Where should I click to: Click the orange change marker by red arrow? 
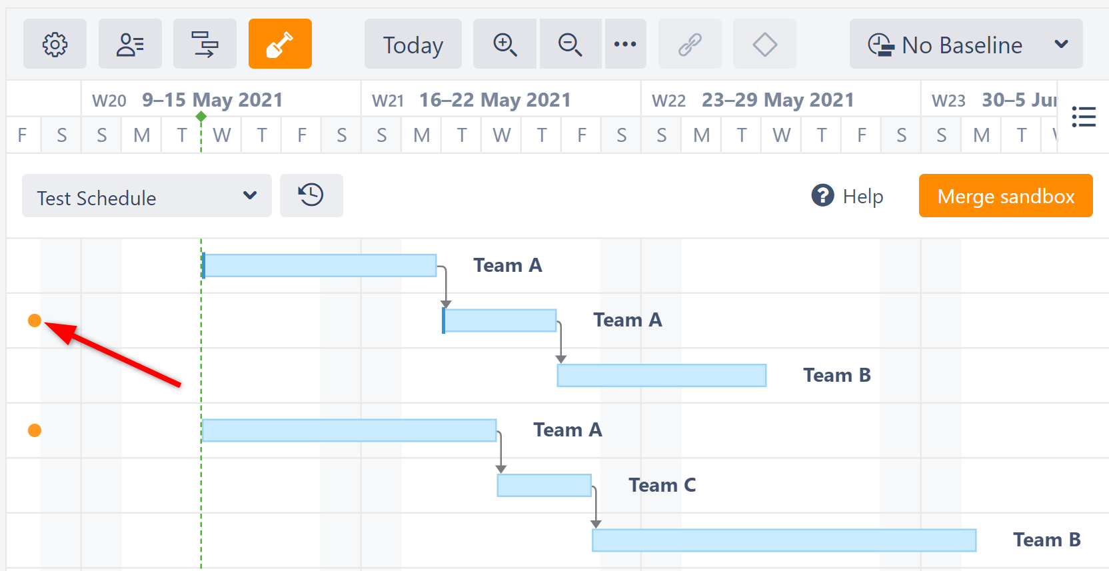pos(35,320)
